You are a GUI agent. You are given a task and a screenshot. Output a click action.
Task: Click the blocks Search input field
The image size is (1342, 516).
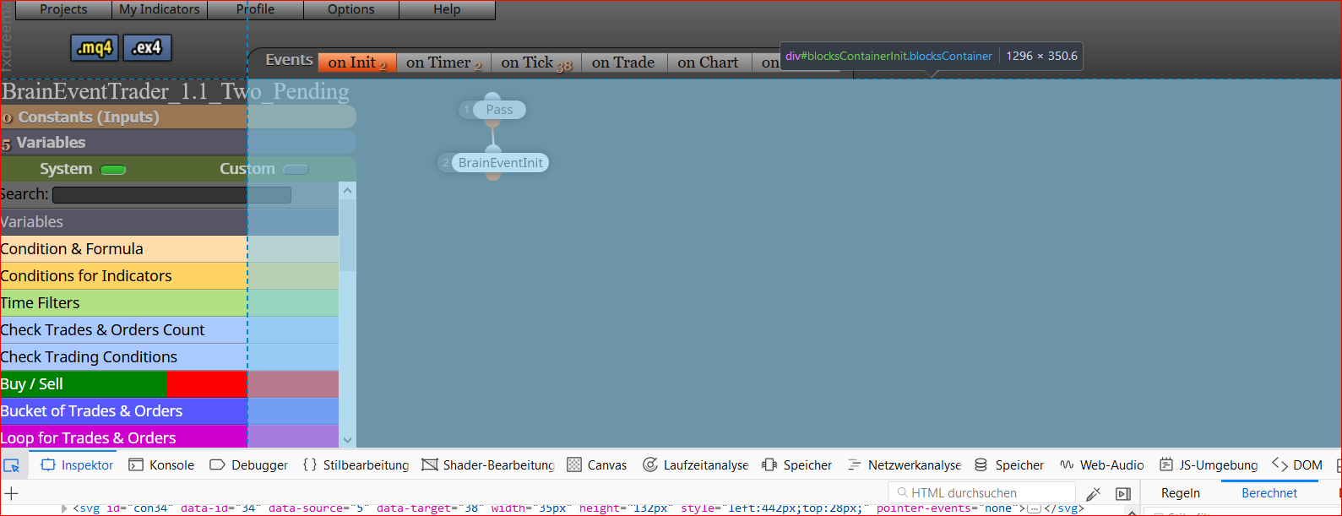click(171, 195)
